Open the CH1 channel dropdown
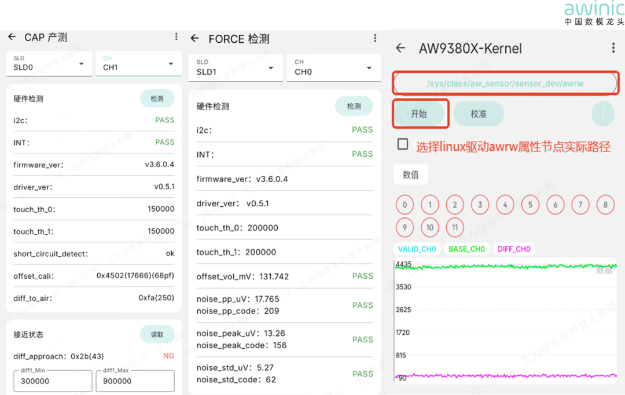The image size is (625, 395). [x=138, y=64]
